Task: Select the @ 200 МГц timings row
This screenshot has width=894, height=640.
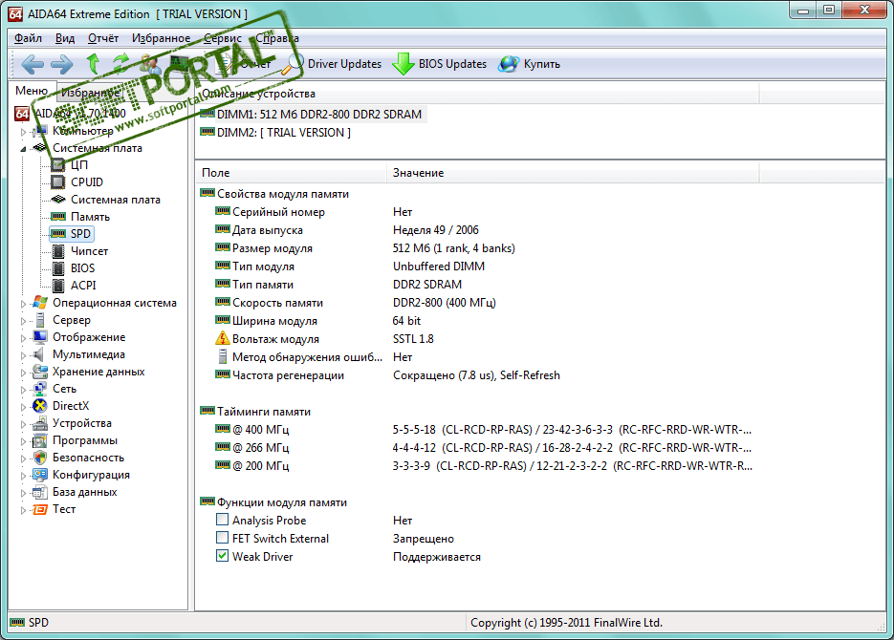Action: click(485, 466)
